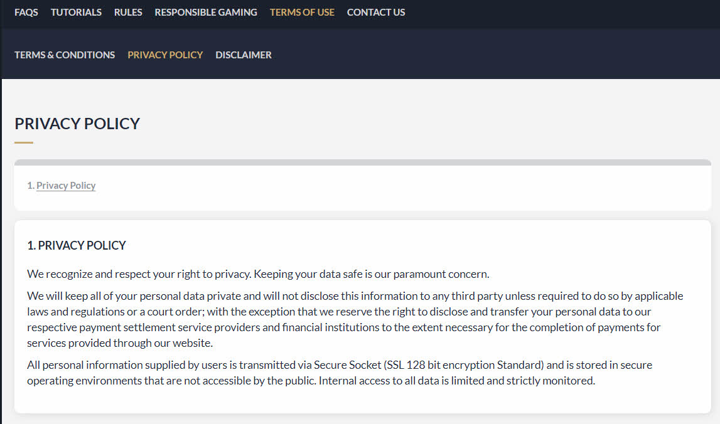Click the '1.' number in the contents list
This screenshot has height=424, width=720.
point(31,186)
